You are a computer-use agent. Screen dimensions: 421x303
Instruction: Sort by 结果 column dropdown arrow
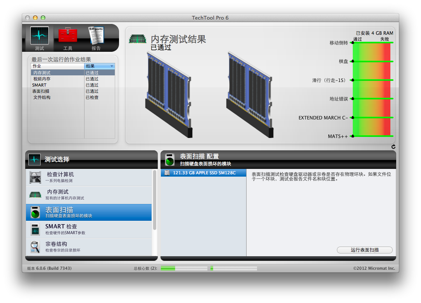(112, 66)
